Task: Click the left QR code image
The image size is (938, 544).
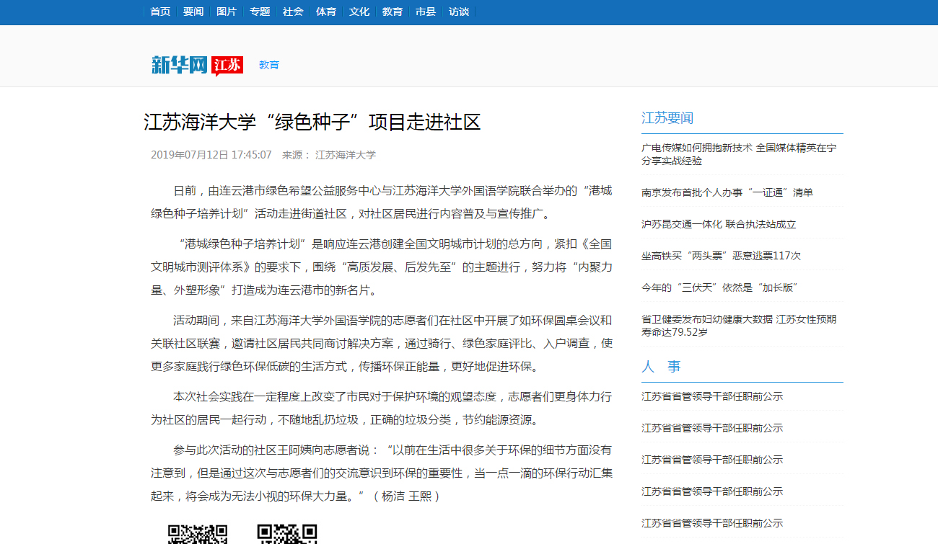Action: tap(198, 534)
